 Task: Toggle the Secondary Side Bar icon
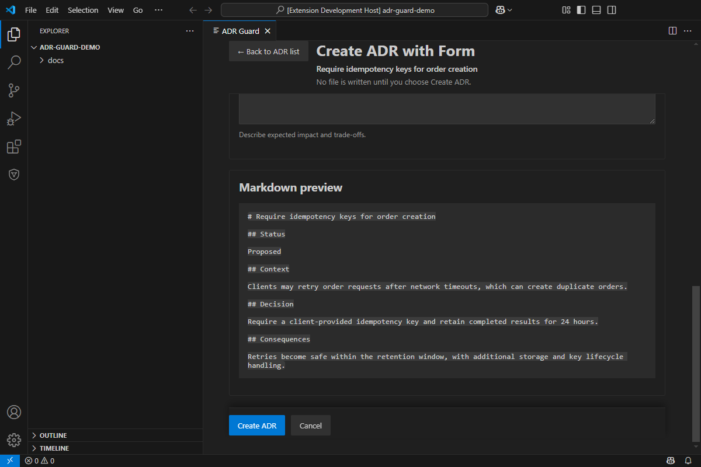pyautogui.click(x=612, y=10)
